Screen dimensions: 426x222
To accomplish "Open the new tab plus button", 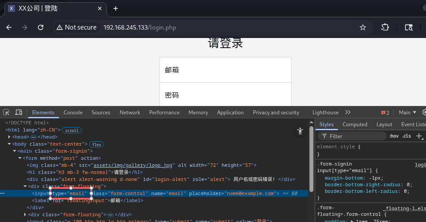I will point(116,8).
